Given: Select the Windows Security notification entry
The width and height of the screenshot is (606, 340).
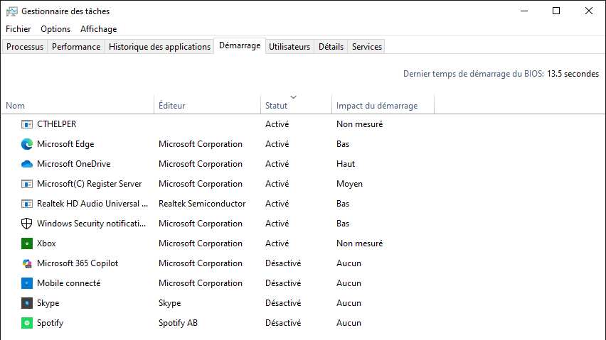Looking at the screenshot, I should [92, 224].
